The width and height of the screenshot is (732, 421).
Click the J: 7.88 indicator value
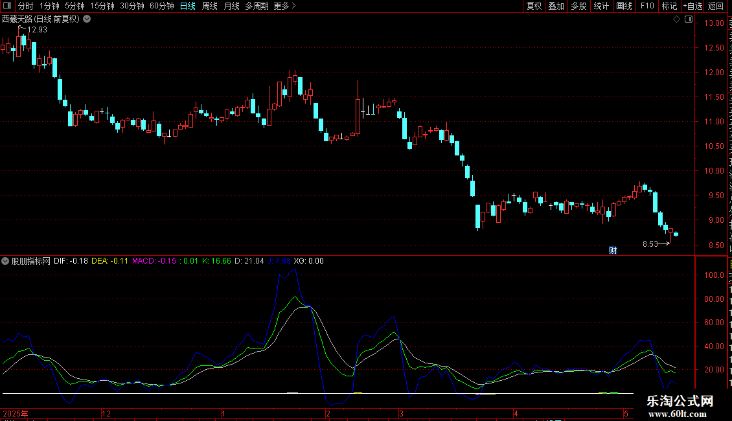tap(279, 261)
